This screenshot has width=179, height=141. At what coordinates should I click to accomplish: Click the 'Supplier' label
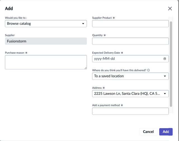[10, 35]
